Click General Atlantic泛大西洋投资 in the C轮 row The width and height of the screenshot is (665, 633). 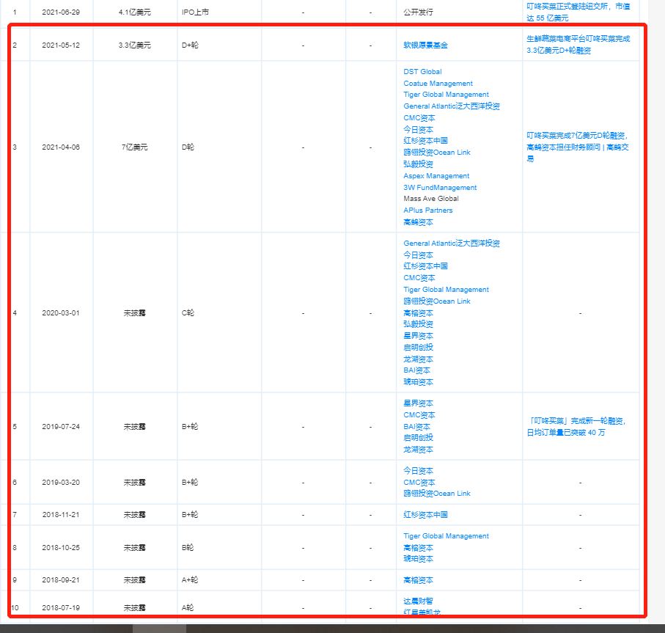452,243
